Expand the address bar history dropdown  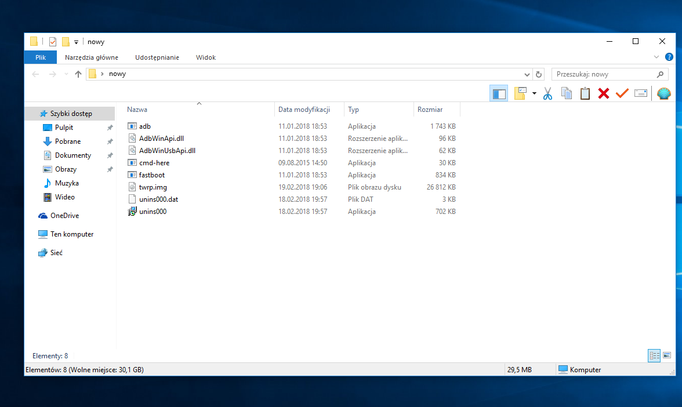[x=527, y=74]
